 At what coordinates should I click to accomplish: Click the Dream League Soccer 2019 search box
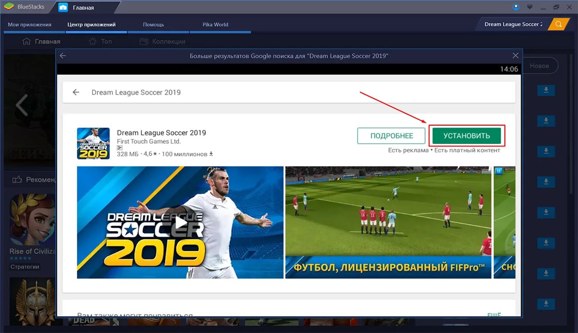click(289, 92)
